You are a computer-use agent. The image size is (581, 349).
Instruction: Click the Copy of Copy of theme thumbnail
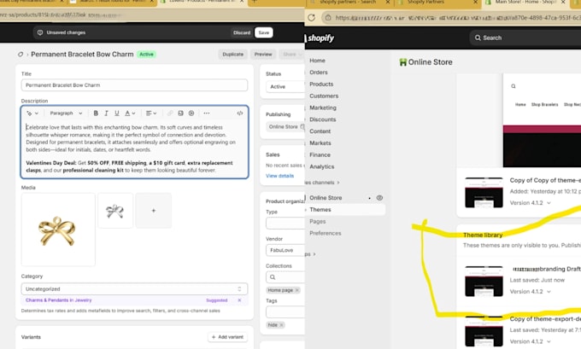(484, 193)
